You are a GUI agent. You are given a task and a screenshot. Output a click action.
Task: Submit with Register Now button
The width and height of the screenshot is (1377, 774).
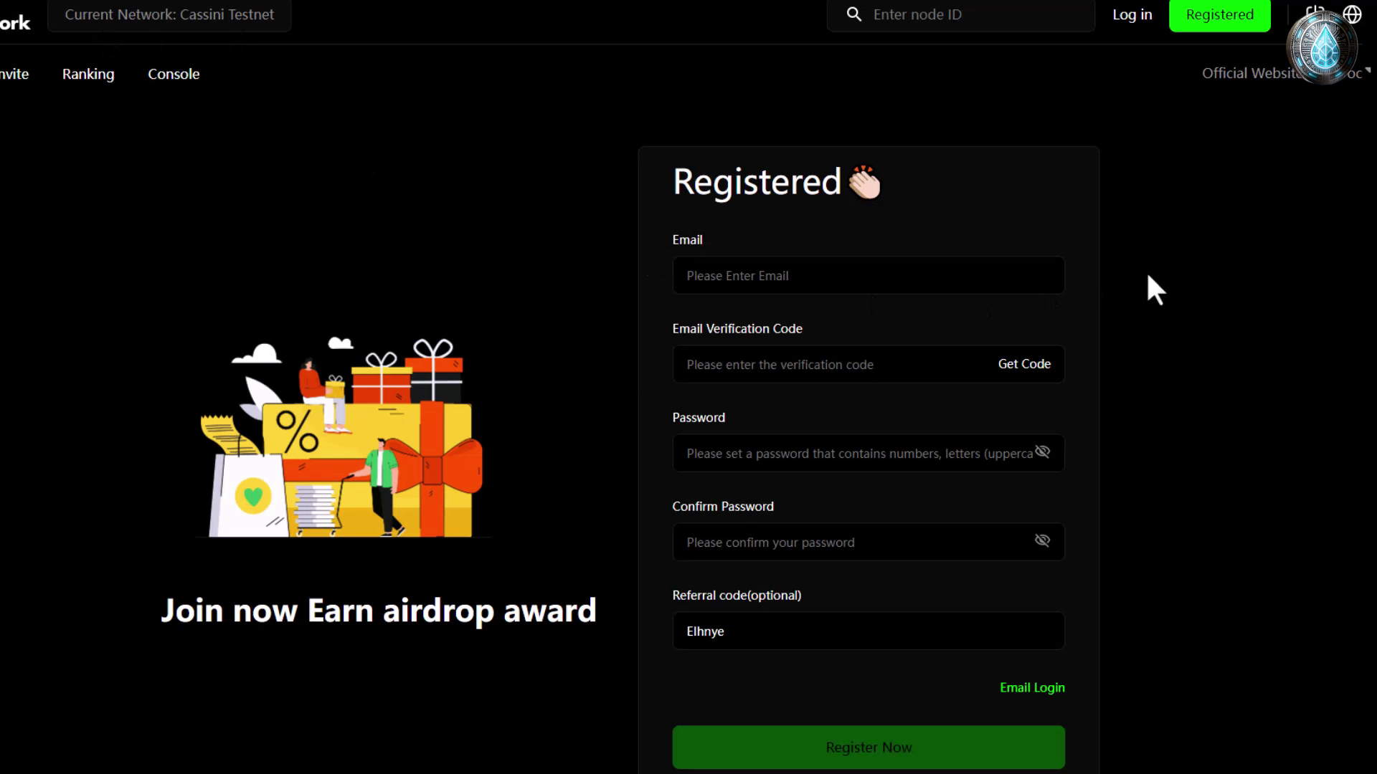click(x=869, y=747)
